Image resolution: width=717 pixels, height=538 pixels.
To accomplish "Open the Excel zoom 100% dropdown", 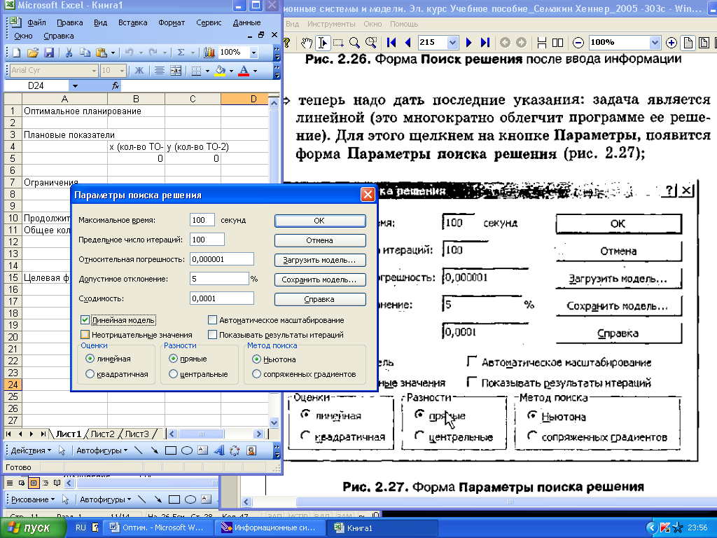I will tap(253, 53).
